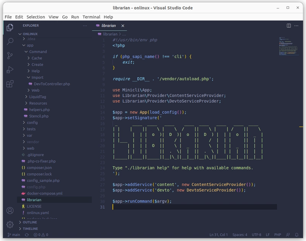The width and height of the screenshot is (306, 241).
Task: Collapse the app folder
Action: 30,45
